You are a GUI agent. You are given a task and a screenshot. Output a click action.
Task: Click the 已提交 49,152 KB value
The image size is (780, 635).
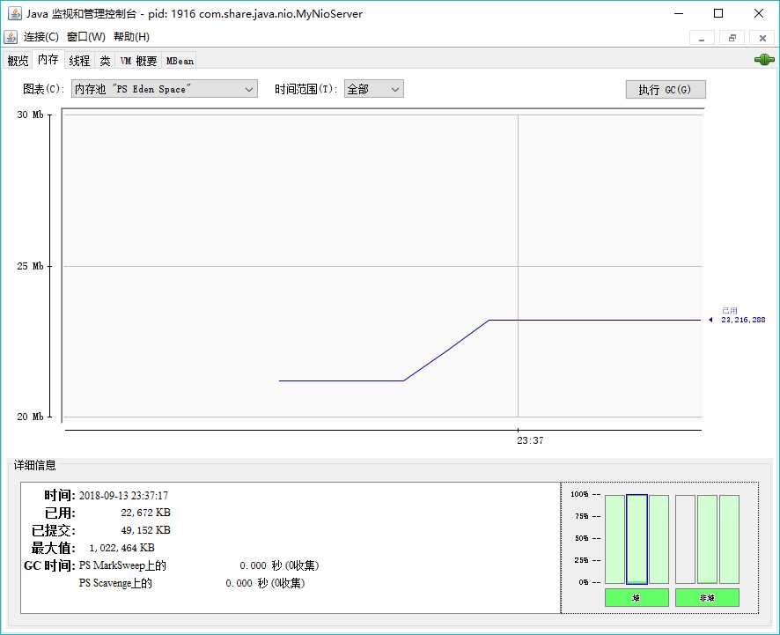point(146,530)
